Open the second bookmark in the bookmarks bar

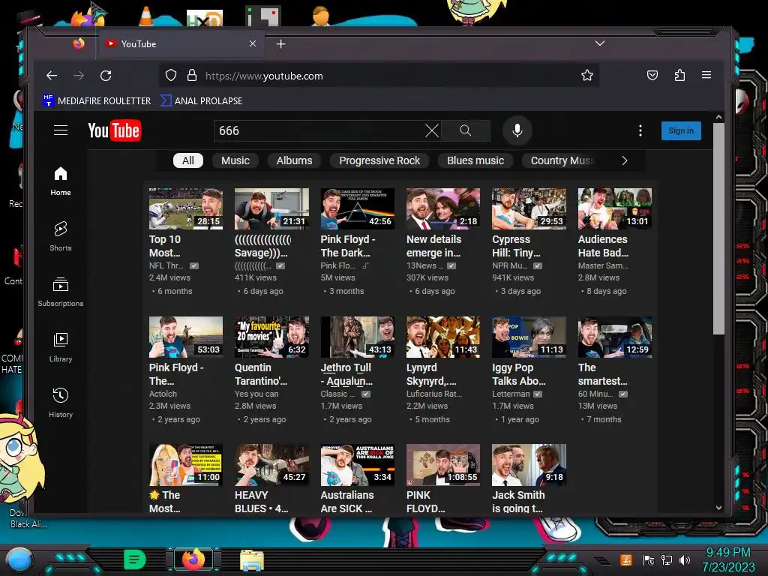[201, 101]
